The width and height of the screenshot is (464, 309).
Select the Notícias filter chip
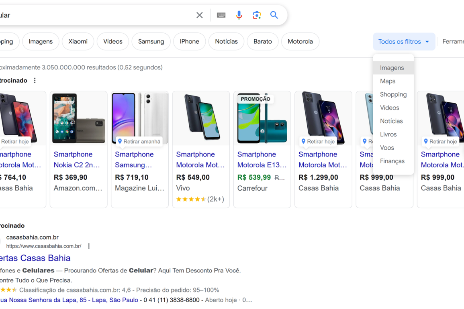pyautogui.click(x=227, y=41)
